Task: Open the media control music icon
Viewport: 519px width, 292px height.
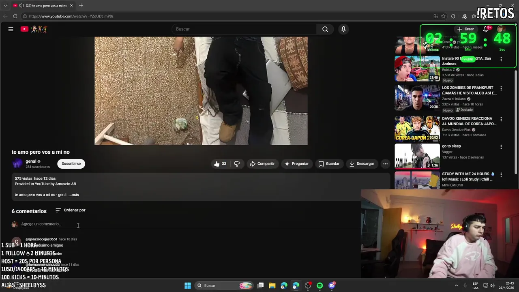Action: pos(464,16)
